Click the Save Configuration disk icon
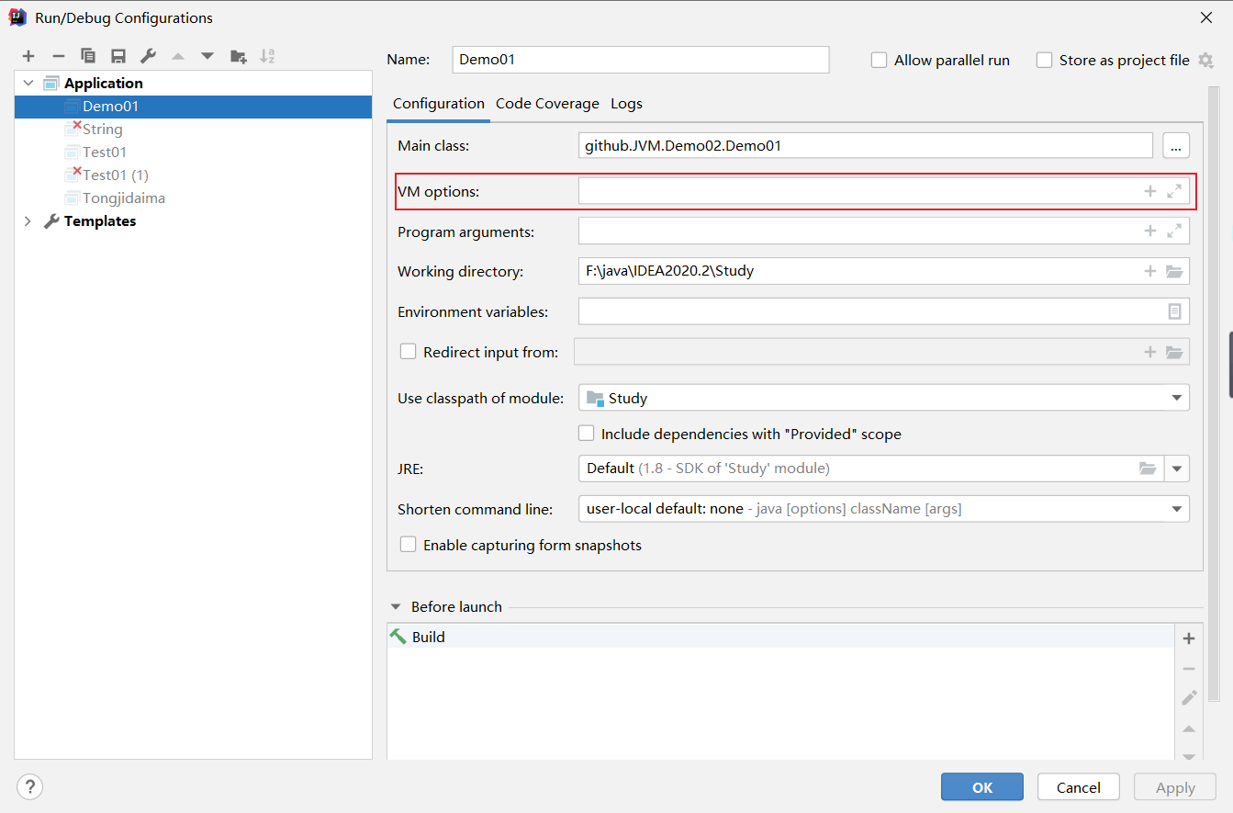 click(118, 56)
